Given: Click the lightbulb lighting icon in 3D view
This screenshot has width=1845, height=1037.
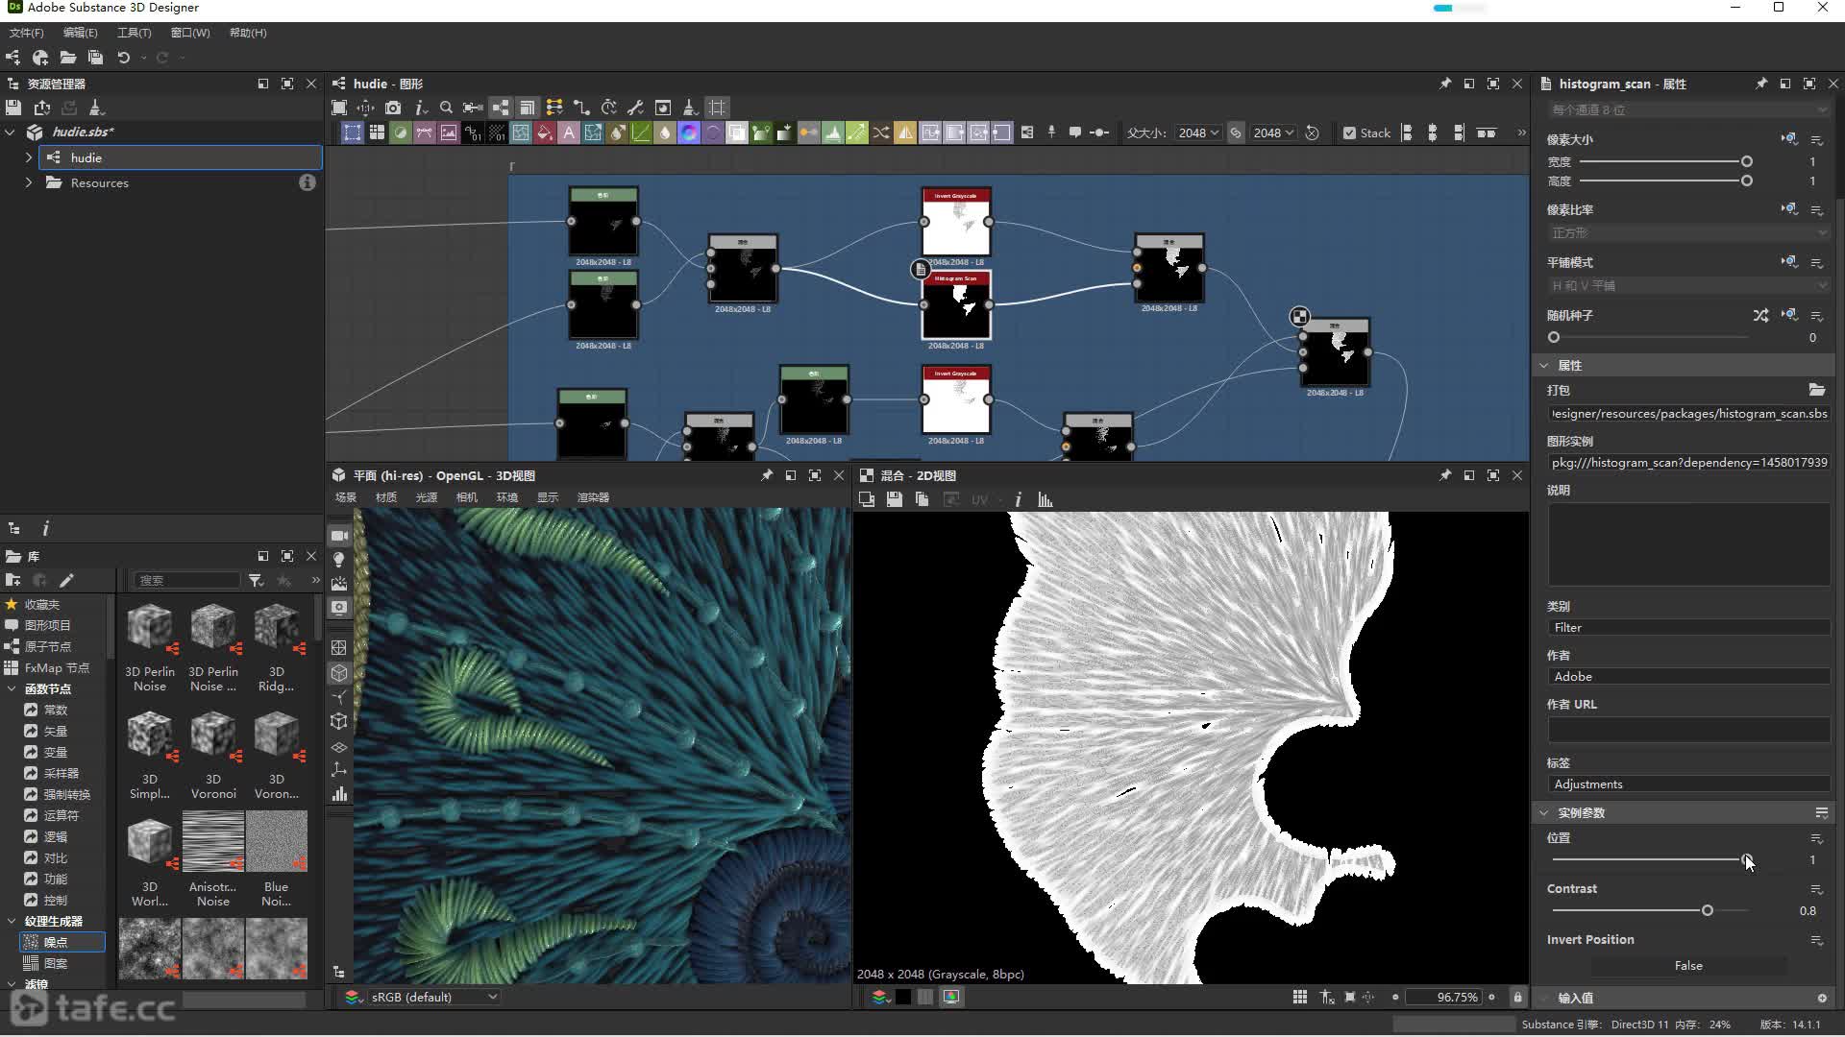Looking at the screenshot, I should 339,560.
